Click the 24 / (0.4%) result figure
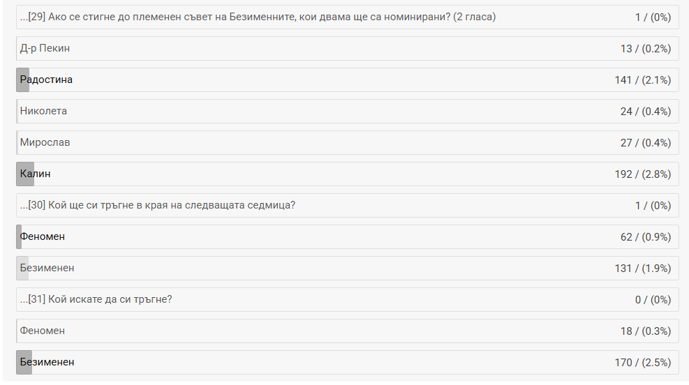Viewport: 689px width, 385px height. (645, 112)
